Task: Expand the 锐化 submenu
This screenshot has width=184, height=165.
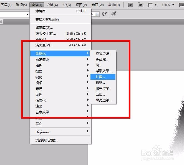Action: pyautogui.click(x=61, y=77)
